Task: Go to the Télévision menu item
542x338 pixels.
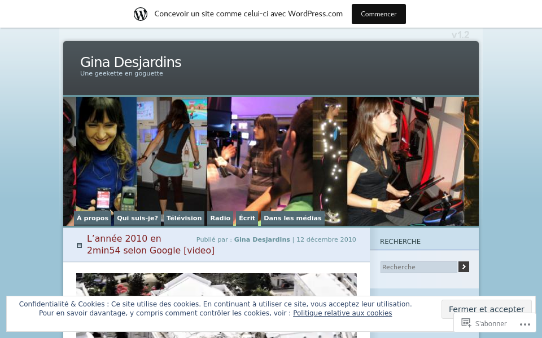Action: [x=184, y=218]
